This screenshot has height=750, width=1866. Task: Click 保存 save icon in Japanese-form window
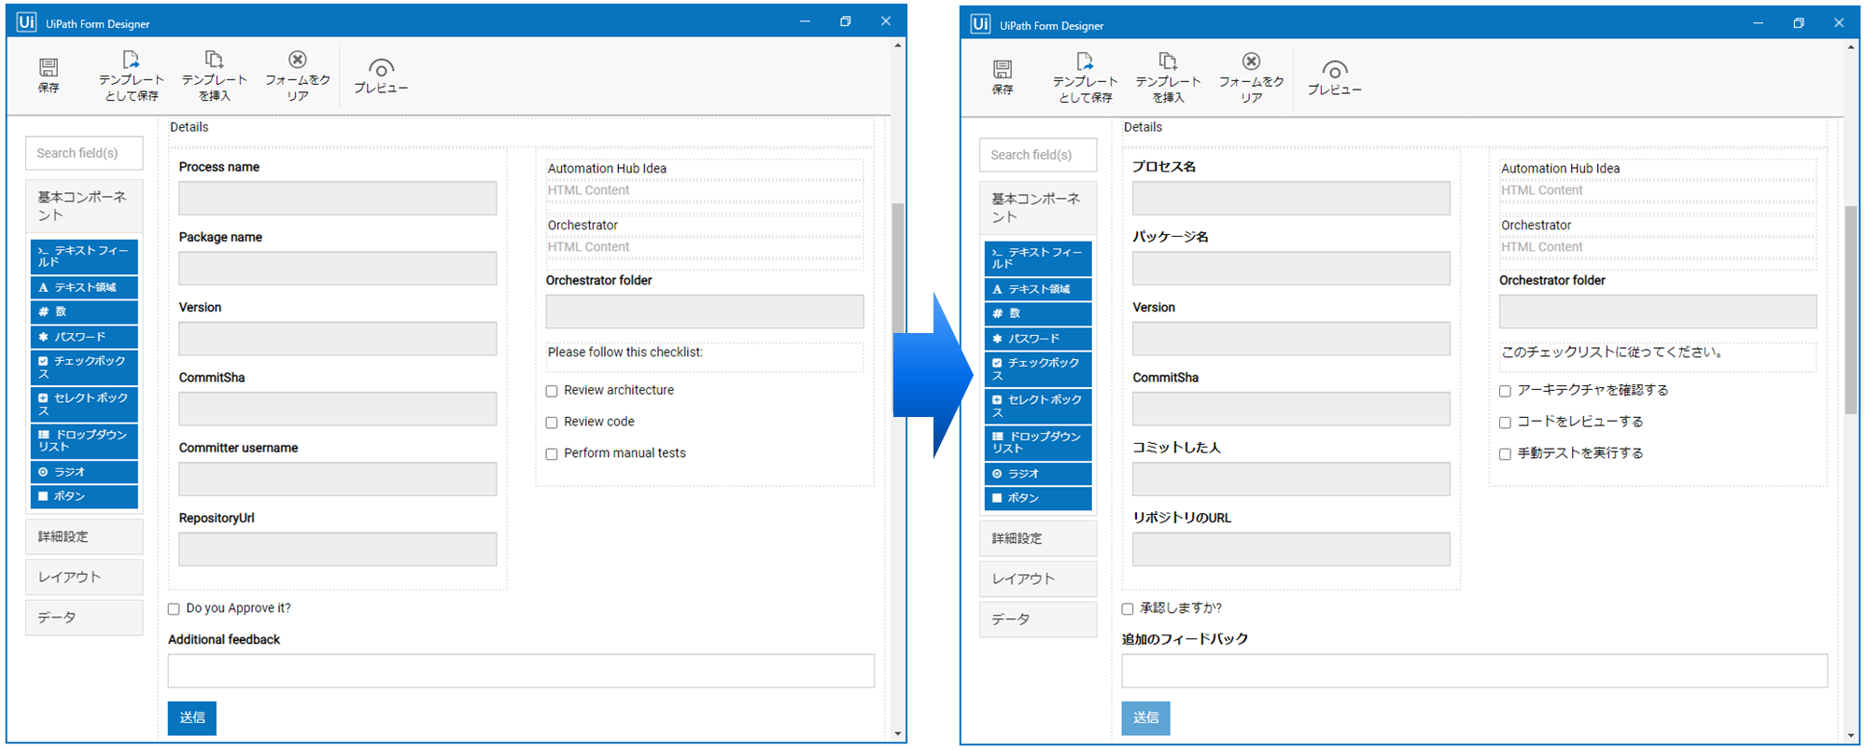[x=1003, y=77]
